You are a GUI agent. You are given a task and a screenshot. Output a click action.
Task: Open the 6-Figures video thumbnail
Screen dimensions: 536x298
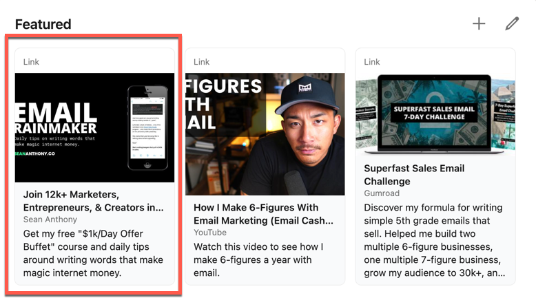tap(265, 134)
